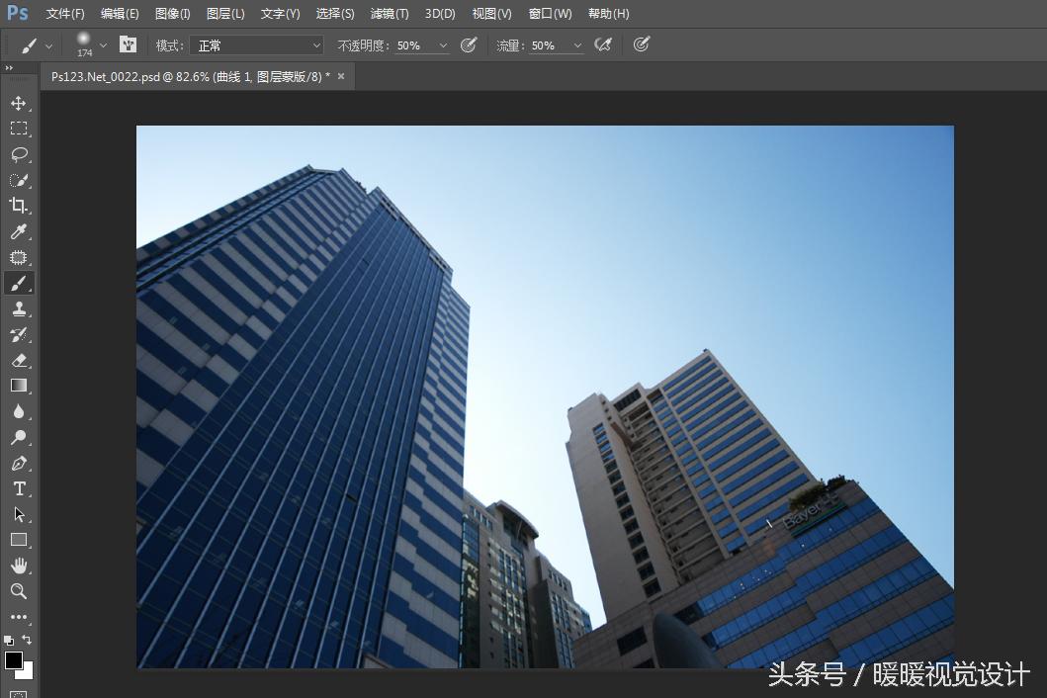
Task: Select the Clone Stamp tool
Action: (x=20, y=308)
